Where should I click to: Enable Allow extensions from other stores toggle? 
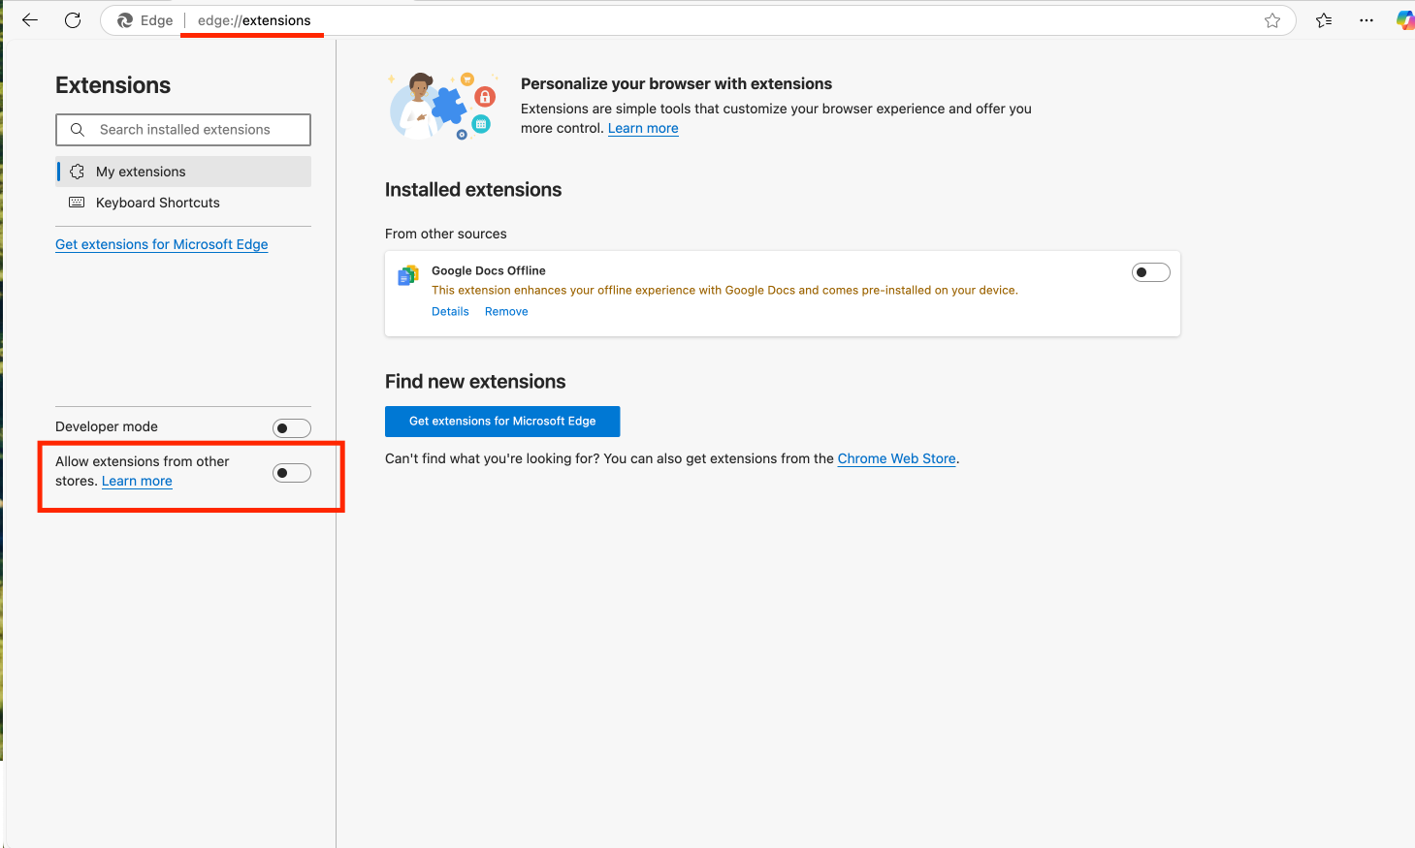pyautogui.click(x=292, y=473)
